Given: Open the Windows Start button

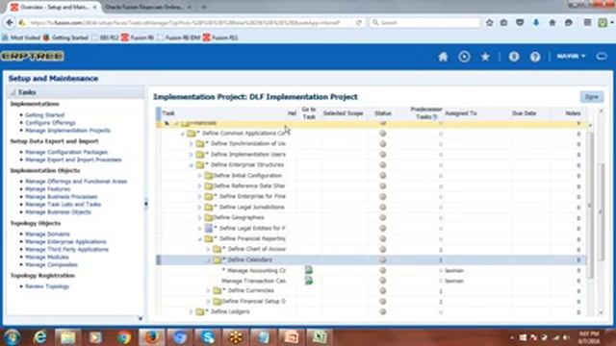Looking at the screenshot, I should [12, 337].
